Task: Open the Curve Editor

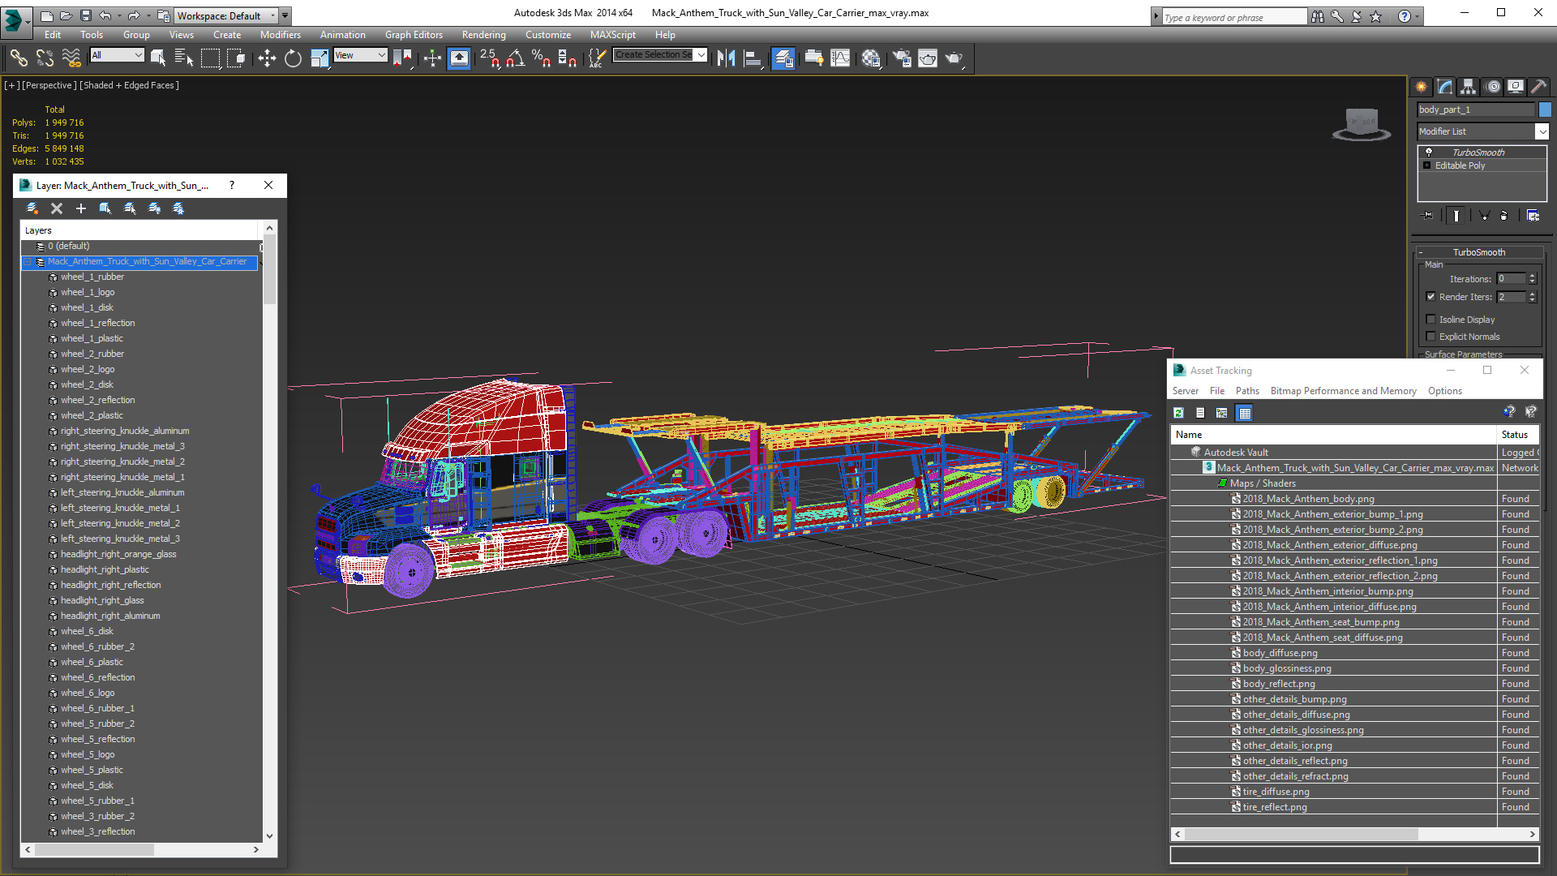Action: tap(841, 58)
